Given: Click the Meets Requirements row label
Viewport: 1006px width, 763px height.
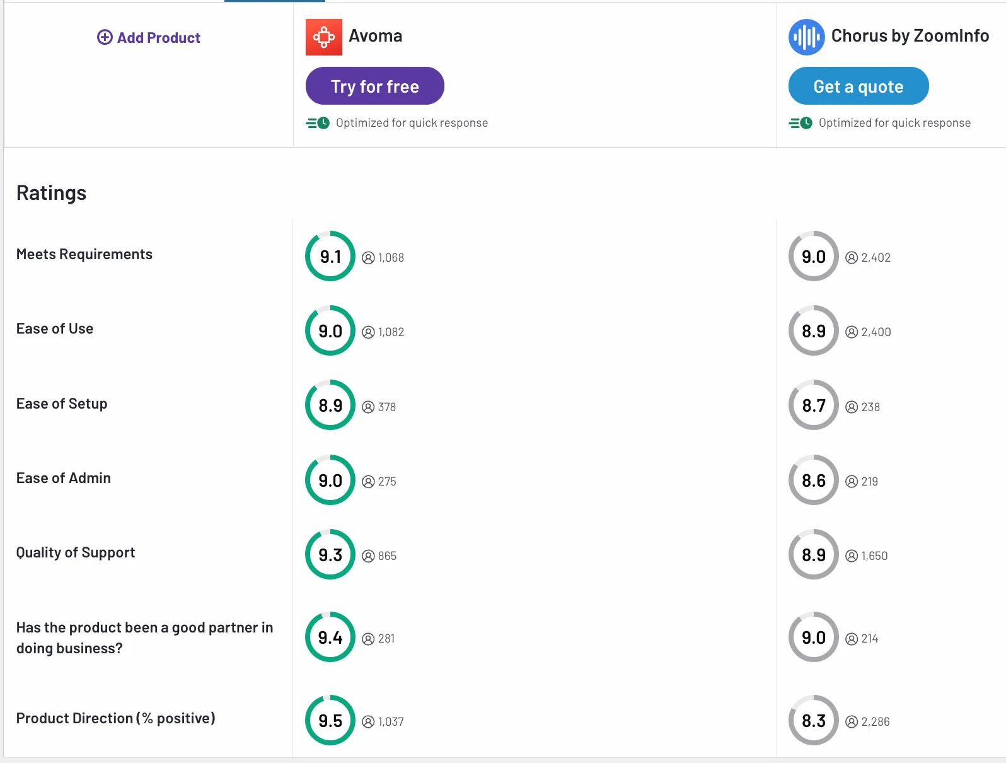Looking at the screenshot, I should 84,254.
